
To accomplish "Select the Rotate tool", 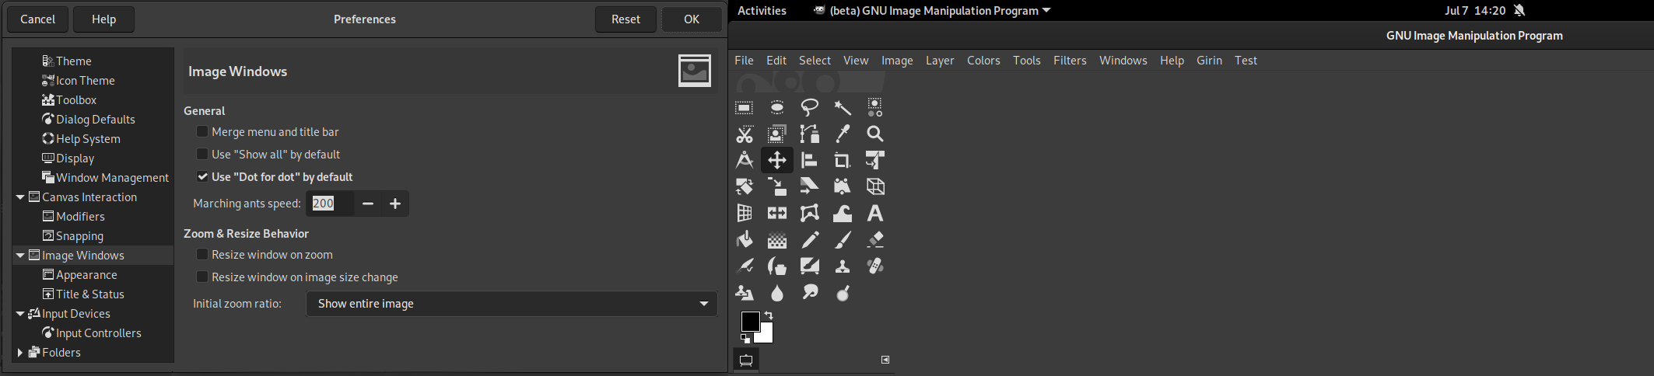I will click(x=745, y=186).
